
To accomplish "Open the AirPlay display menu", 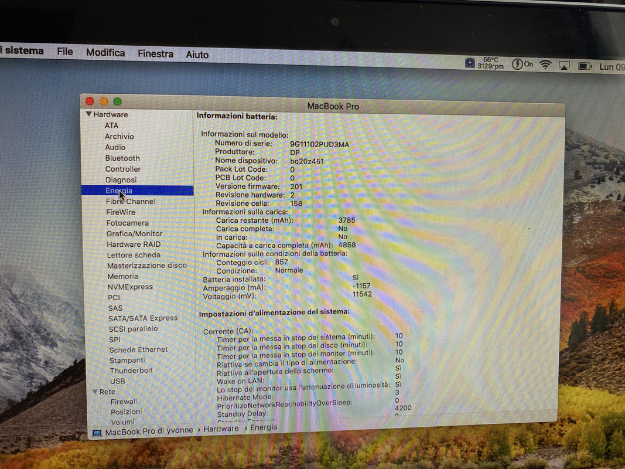I will coord(564,66).
